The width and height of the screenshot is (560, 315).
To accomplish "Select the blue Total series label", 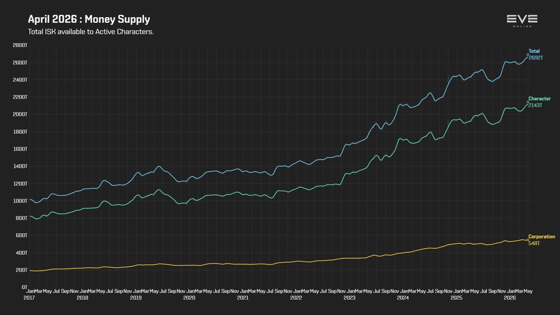I will coord(534,51).
